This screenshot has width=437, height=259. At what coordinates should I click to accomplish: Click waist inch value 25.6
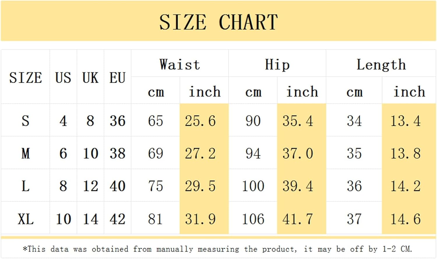pyautogui.click(x=200, y=121)
